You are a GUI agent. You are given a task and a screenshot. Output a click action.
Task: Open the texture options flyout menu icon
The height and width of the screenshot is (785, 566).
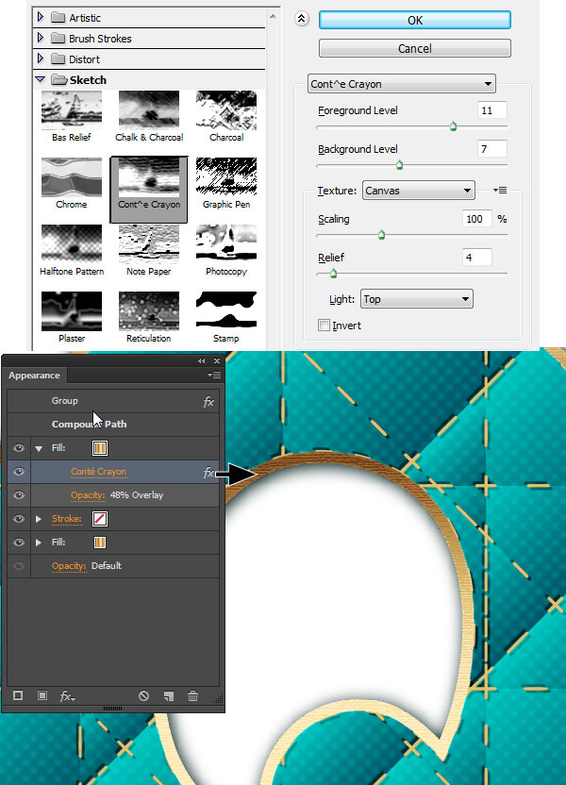pos(499,191)
